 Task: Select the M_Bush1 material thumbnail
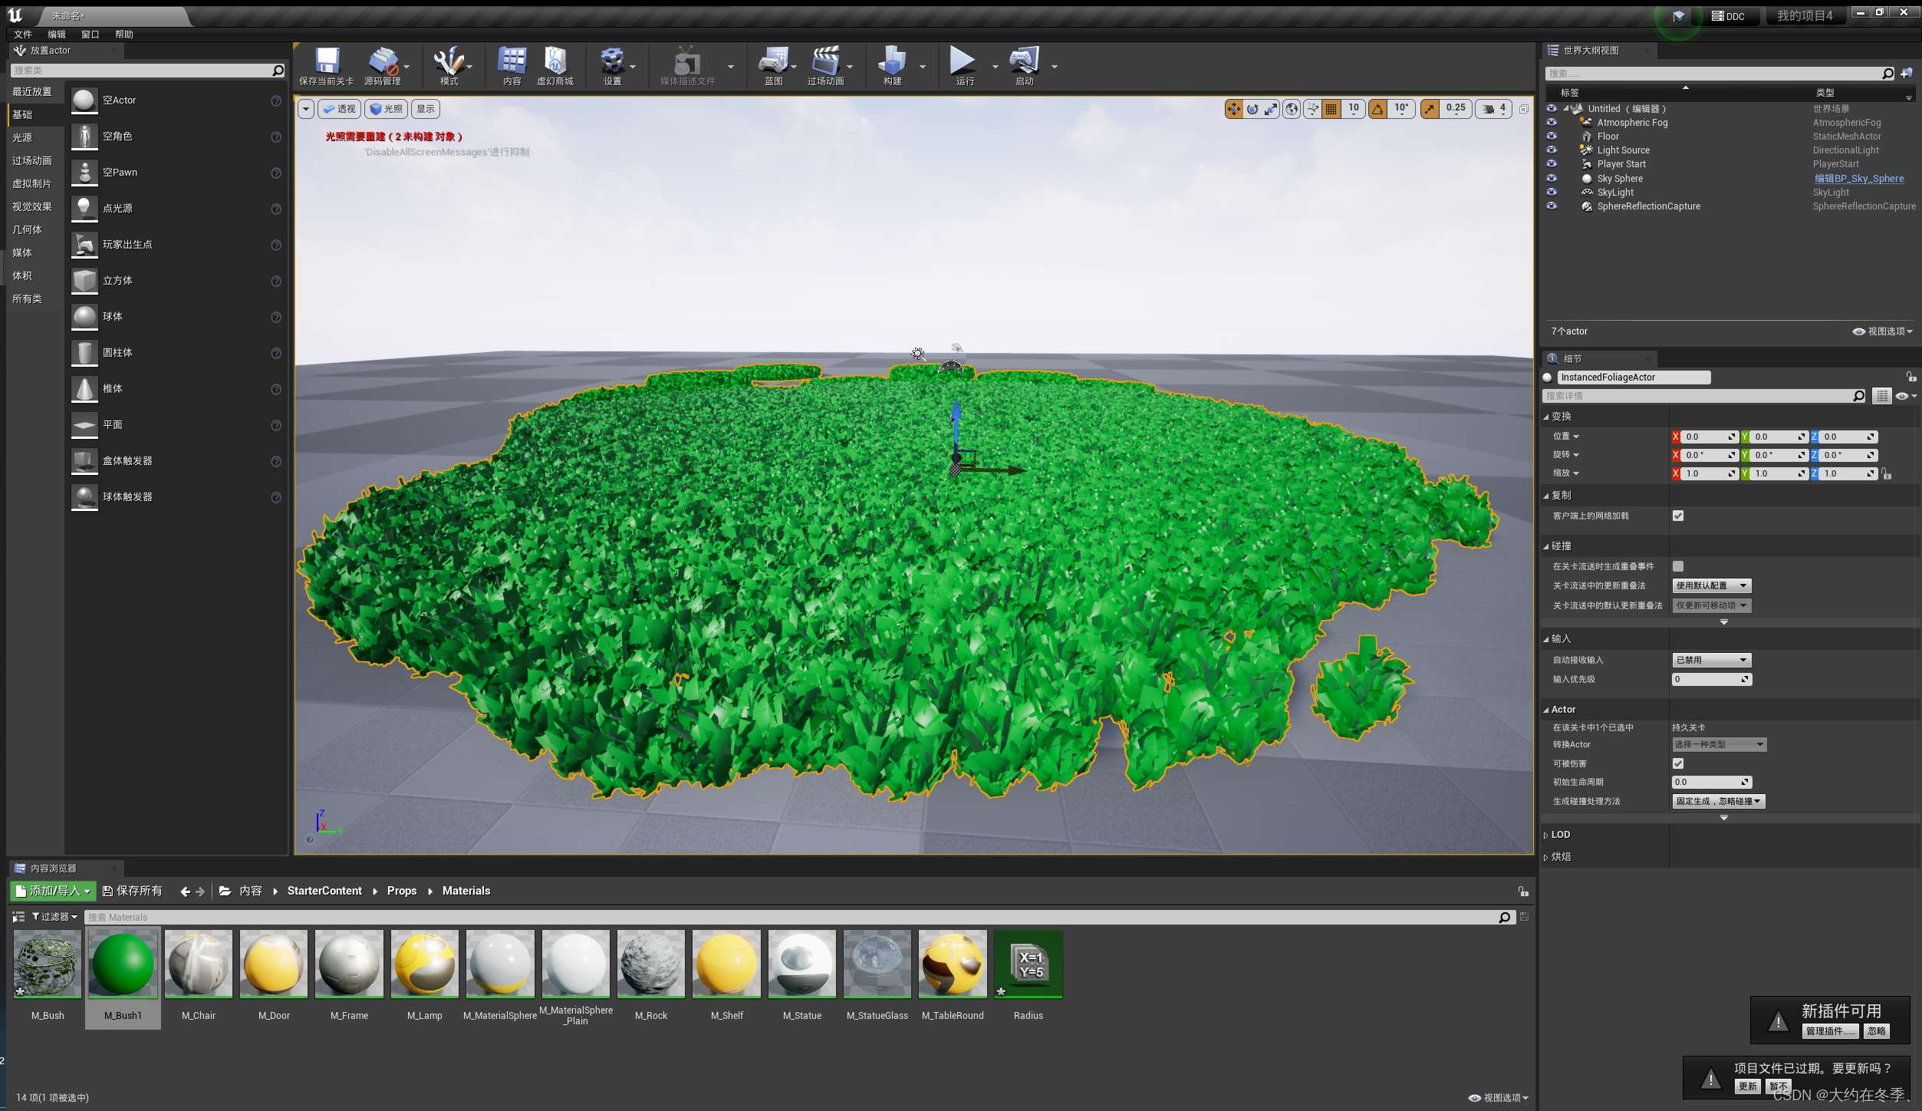123,964
